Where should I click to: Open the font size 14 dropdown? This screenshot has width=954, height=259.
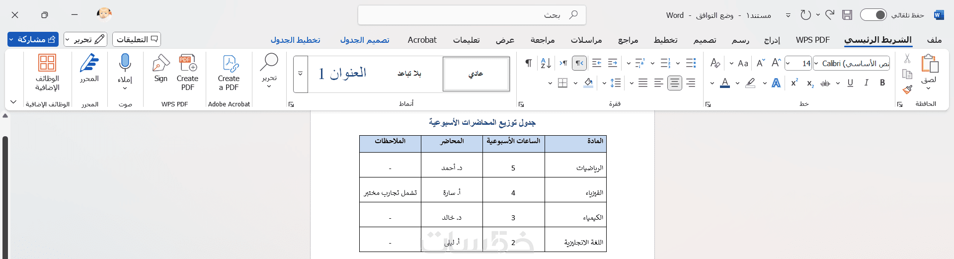(788, 63)
